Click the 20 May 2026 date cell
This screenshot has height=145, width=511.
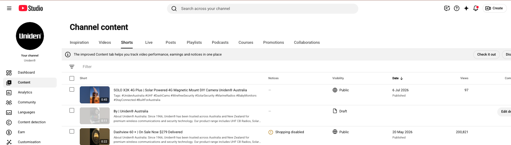click(402, 132)
